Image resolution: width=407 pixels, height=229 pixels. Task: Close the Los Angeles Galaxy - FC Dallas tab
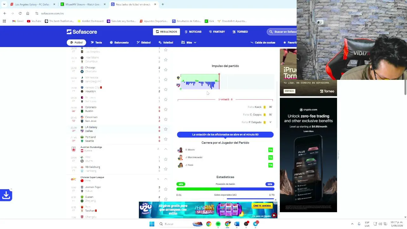pyautogui.click(x=54, y=4)
